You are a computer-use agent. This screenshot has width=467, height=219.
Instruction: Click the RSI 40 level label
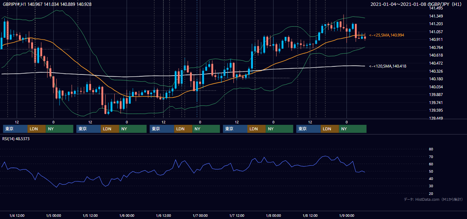[x=431, y=178]
